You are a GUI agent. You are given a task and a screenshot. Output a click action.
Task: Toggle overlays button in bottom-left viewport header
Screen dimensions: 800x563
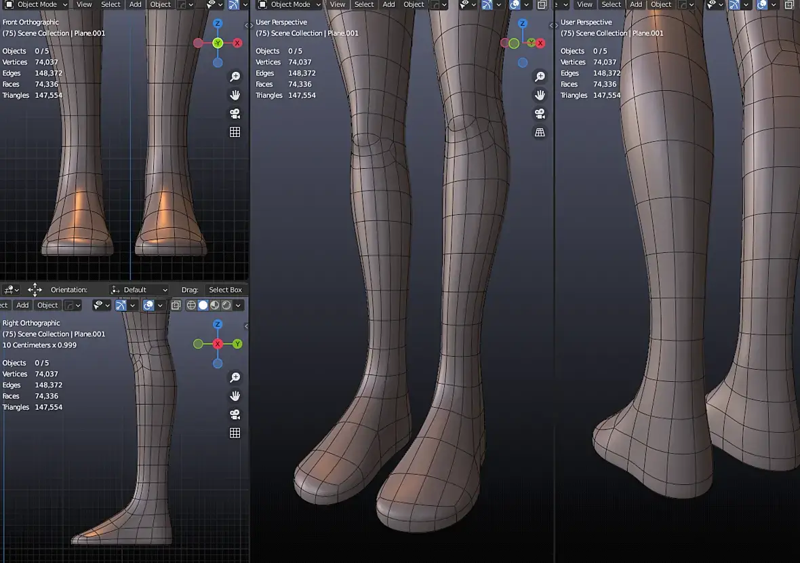[149, 305]
